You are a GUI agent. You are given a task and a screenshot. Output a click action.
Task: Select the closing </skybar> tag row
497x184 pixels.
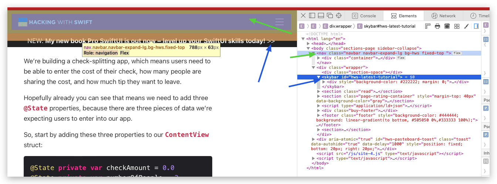click(389, 86)
